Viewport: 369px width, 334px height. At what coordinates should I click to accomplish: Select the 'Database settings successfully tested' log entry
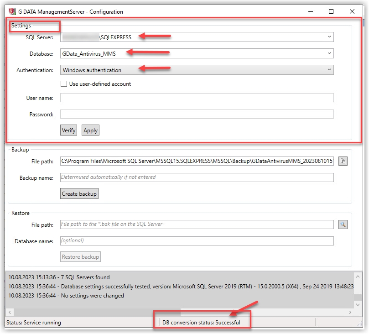click(x=181, y=287)
